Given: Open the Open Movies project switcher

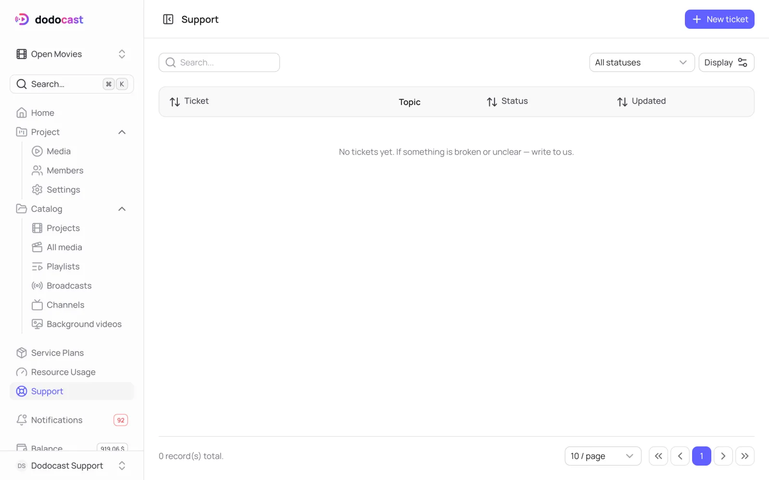Looking at the screenshot, I should [x=72, y=54].
